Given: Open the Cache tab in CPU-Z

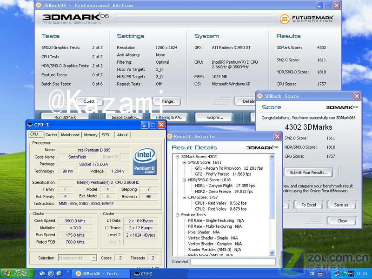Looking at the screenshot, I should 51,135.
